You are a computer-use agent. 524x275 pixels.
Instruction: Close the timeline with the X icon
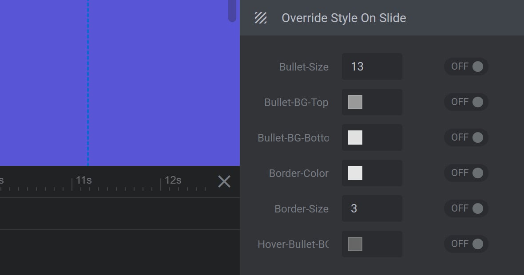click(224, 181)
